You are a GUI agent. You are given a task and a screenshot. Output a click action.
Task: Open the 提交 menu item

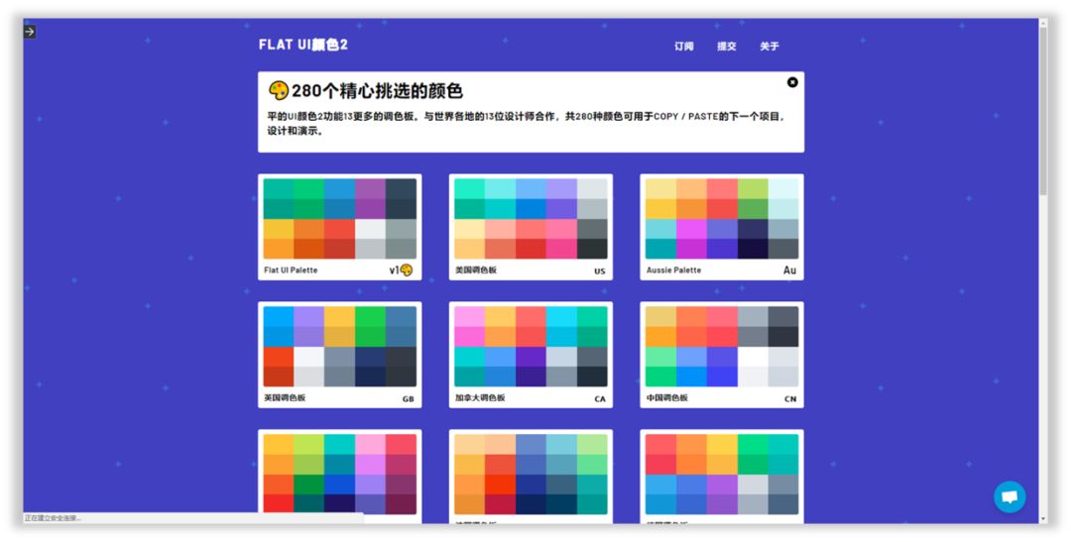[x=726, y=47]
